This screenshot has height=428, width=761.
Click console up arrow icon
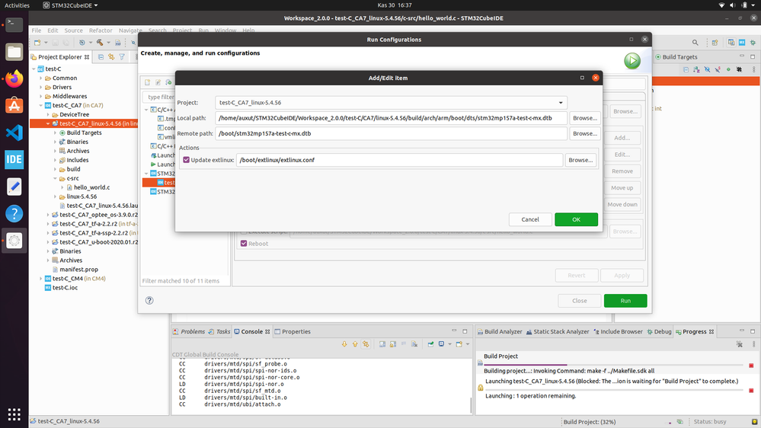point(355,344)
